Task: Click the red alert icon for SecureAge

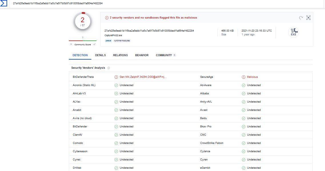Action: (x=244, y=77)
